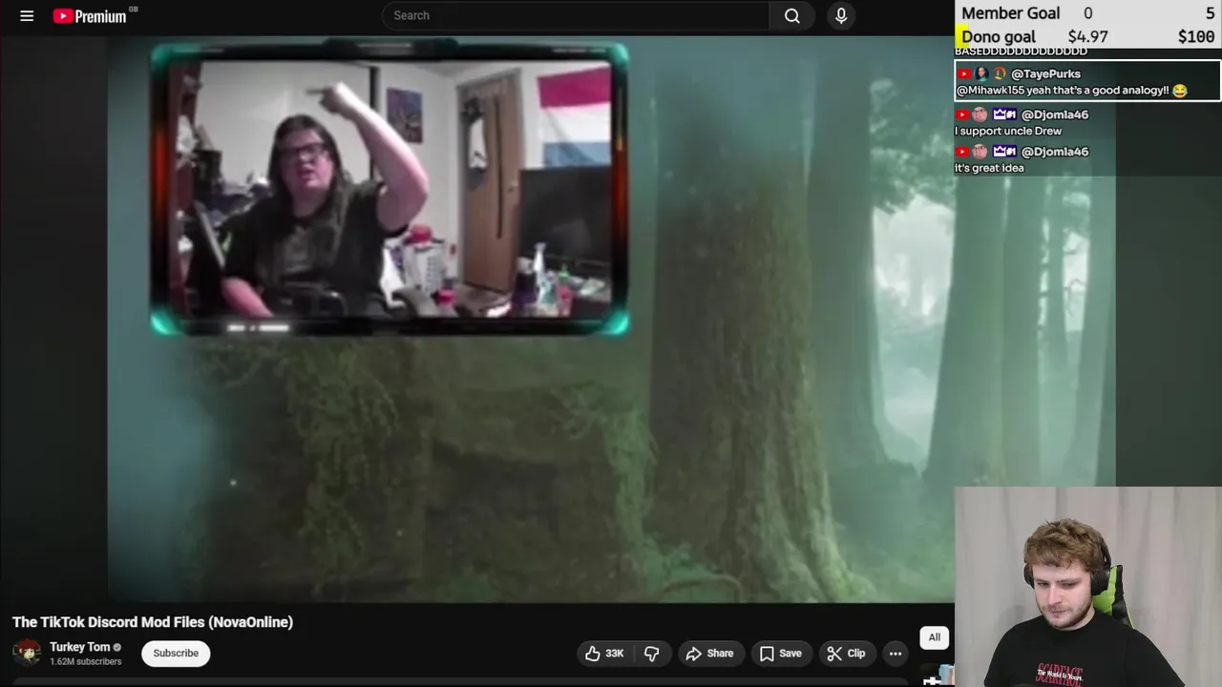Click the video title The TikTok Discord Mod Files
The image size is (1222, 687).
[x=153, y=622]
